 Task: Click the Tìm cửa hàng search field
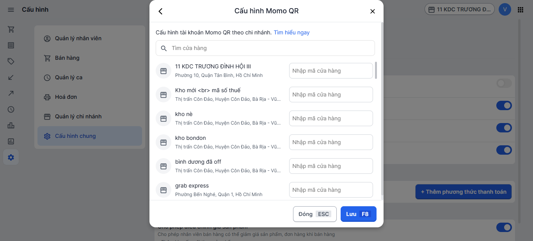coord(265,48)
